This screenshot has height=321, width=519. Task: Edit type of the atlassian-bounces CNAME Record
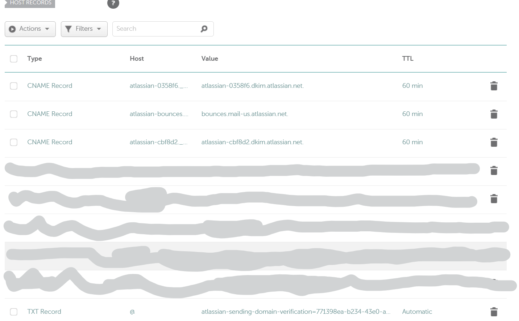[50, 114]
